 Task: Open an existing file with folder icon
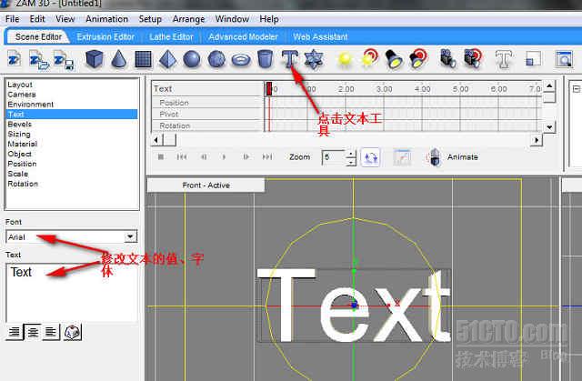click(39, 60)
